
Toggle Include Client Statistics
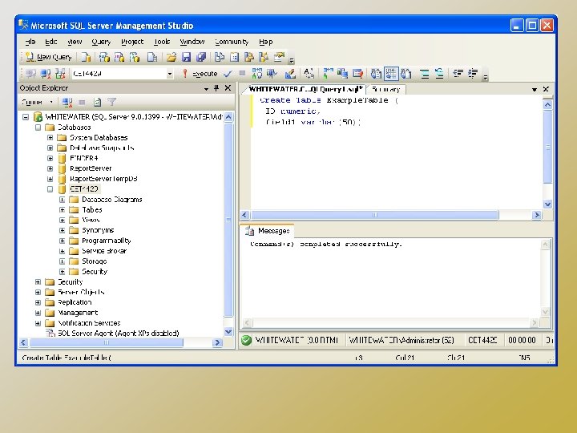pyautogui.click(x=343, y=74)
